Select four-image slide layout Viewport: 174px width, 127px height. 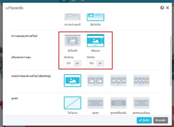click(x=141, y=81)
